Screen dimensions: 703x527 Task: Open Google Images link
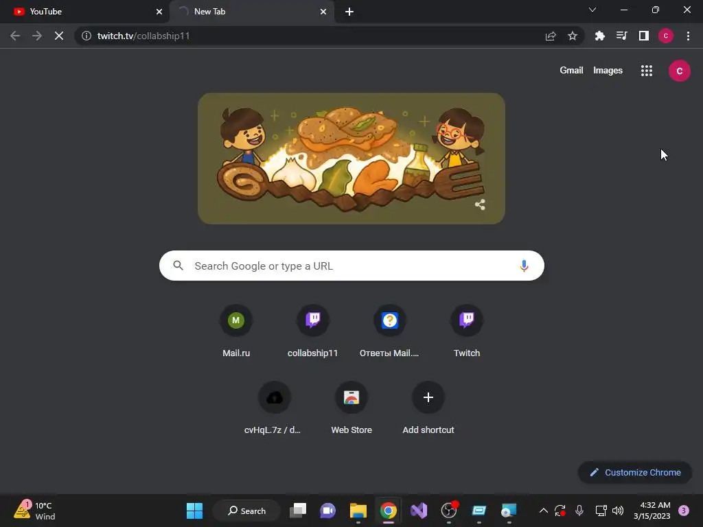pyautogui.click(x=608, y=71)
